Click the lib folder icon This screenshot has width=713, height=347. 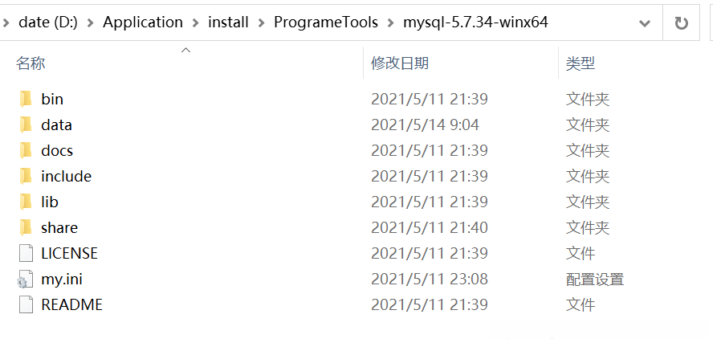tap(26, 202)
